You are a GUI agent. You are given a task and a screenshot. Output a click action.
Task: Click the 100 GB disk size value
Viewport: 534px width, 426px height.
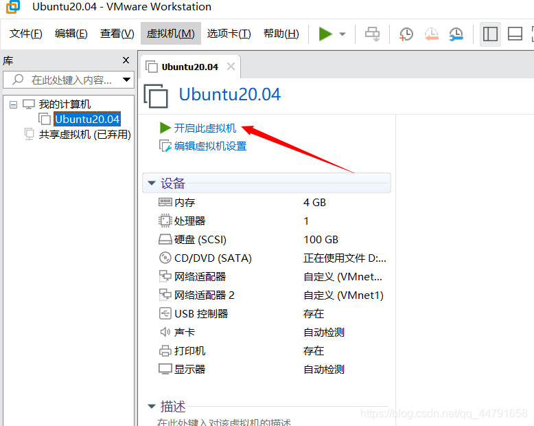coord(321,240)
